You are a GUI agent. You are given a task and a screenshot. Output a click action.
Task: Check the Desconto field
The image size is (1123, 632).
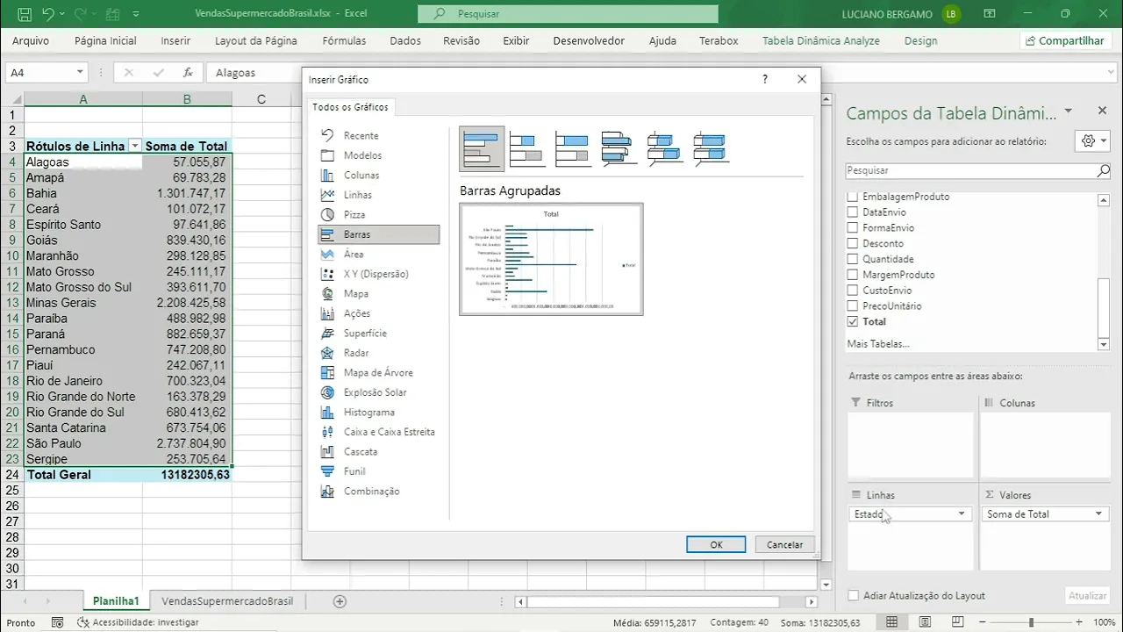[852, 243]
